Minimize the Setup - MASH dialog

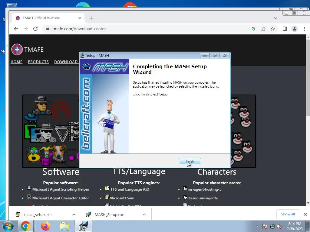(205, 56)
